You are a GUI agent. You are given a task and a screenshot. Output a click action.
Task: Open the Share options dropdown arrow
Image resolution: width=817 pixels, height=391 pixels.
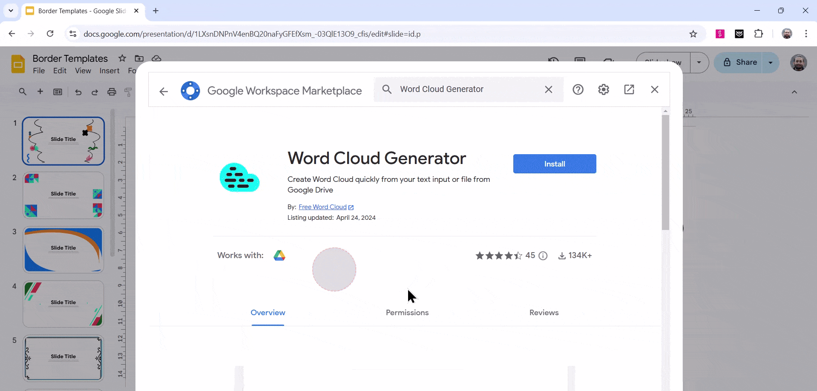click(770, 62)
